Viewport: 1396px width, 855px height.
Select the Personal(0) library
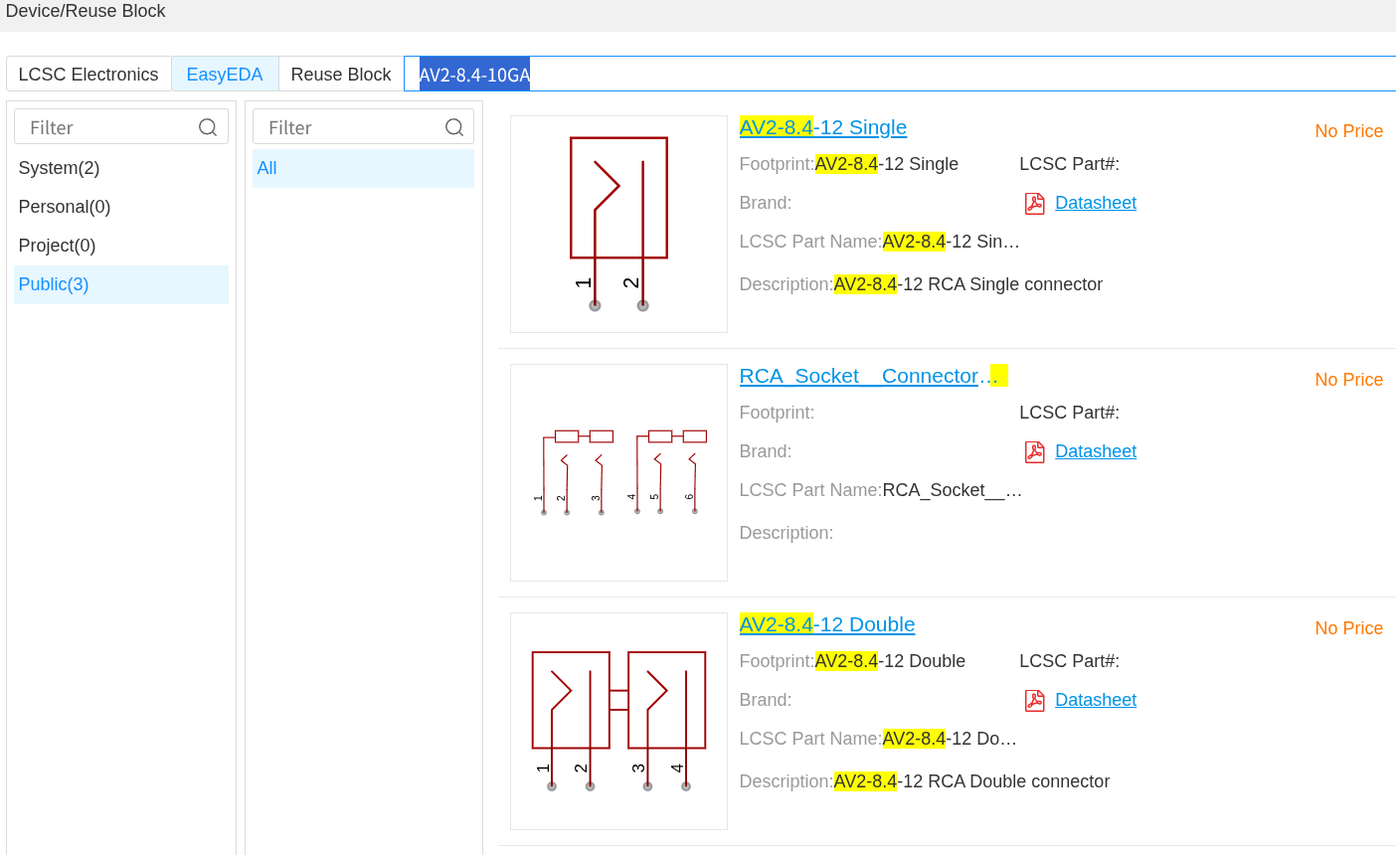pos(121,207)
